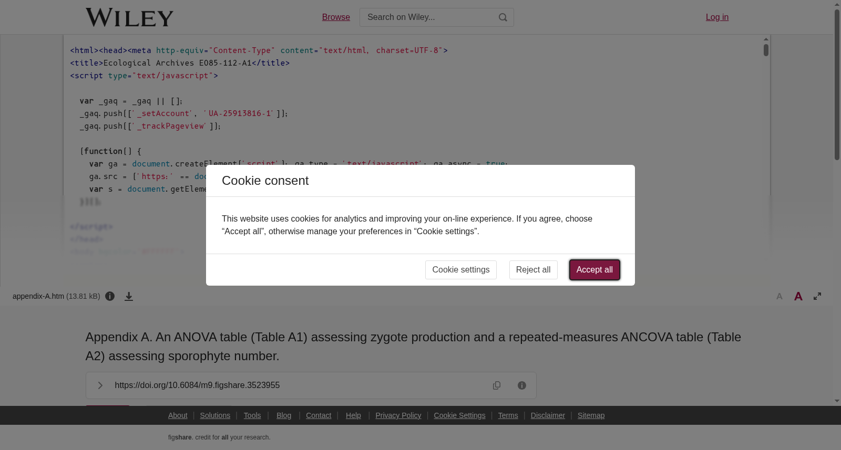Expand the DOI citation chevron
841x450 pixels.
(100, 385)
